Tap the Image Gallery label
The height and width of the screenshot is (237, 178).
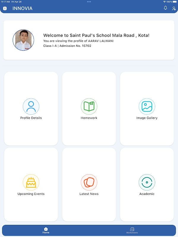point(147,118)
